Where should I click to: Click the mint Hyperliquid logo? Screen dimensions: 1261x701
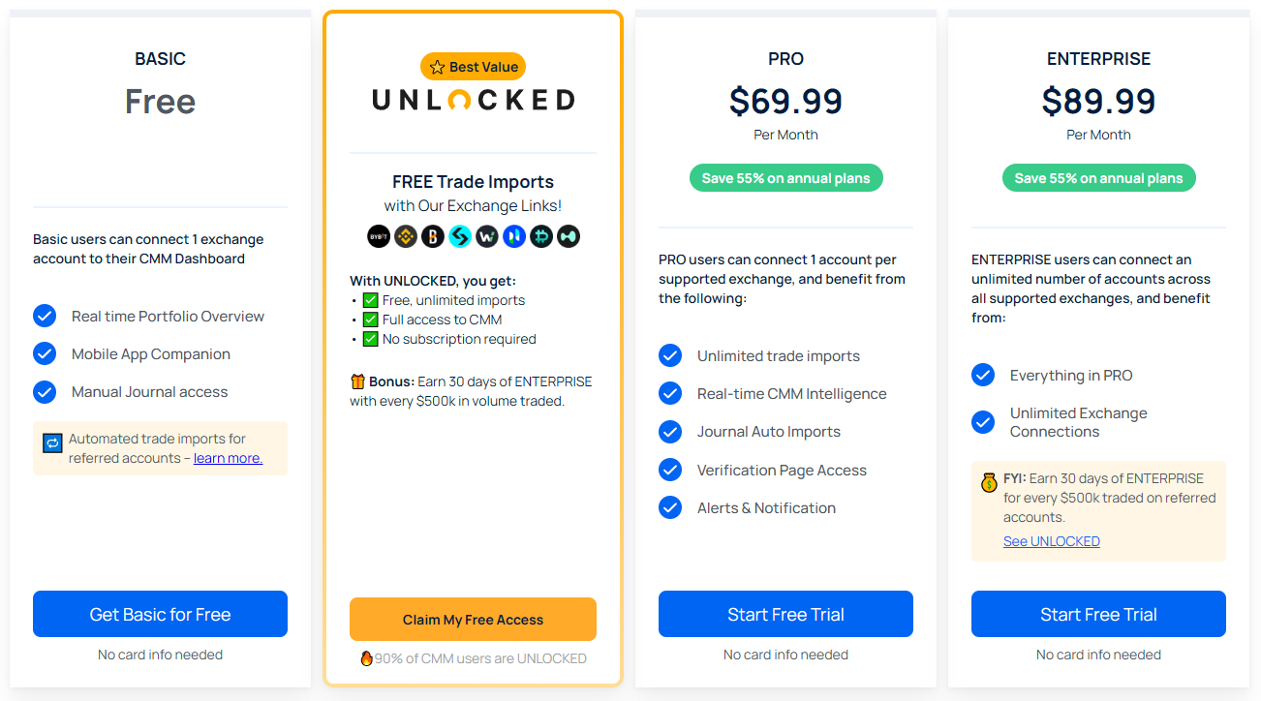tap(569, 236)
